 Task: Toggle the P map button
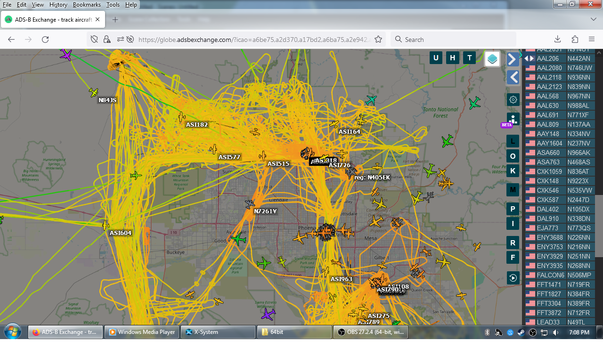click(x=513, y=209)
